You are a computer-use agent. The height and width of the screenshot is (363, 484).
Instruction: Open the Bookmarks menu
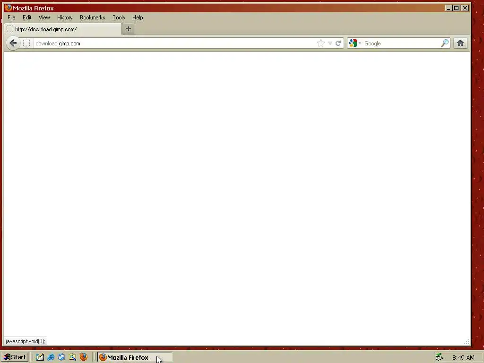[92, 17]
